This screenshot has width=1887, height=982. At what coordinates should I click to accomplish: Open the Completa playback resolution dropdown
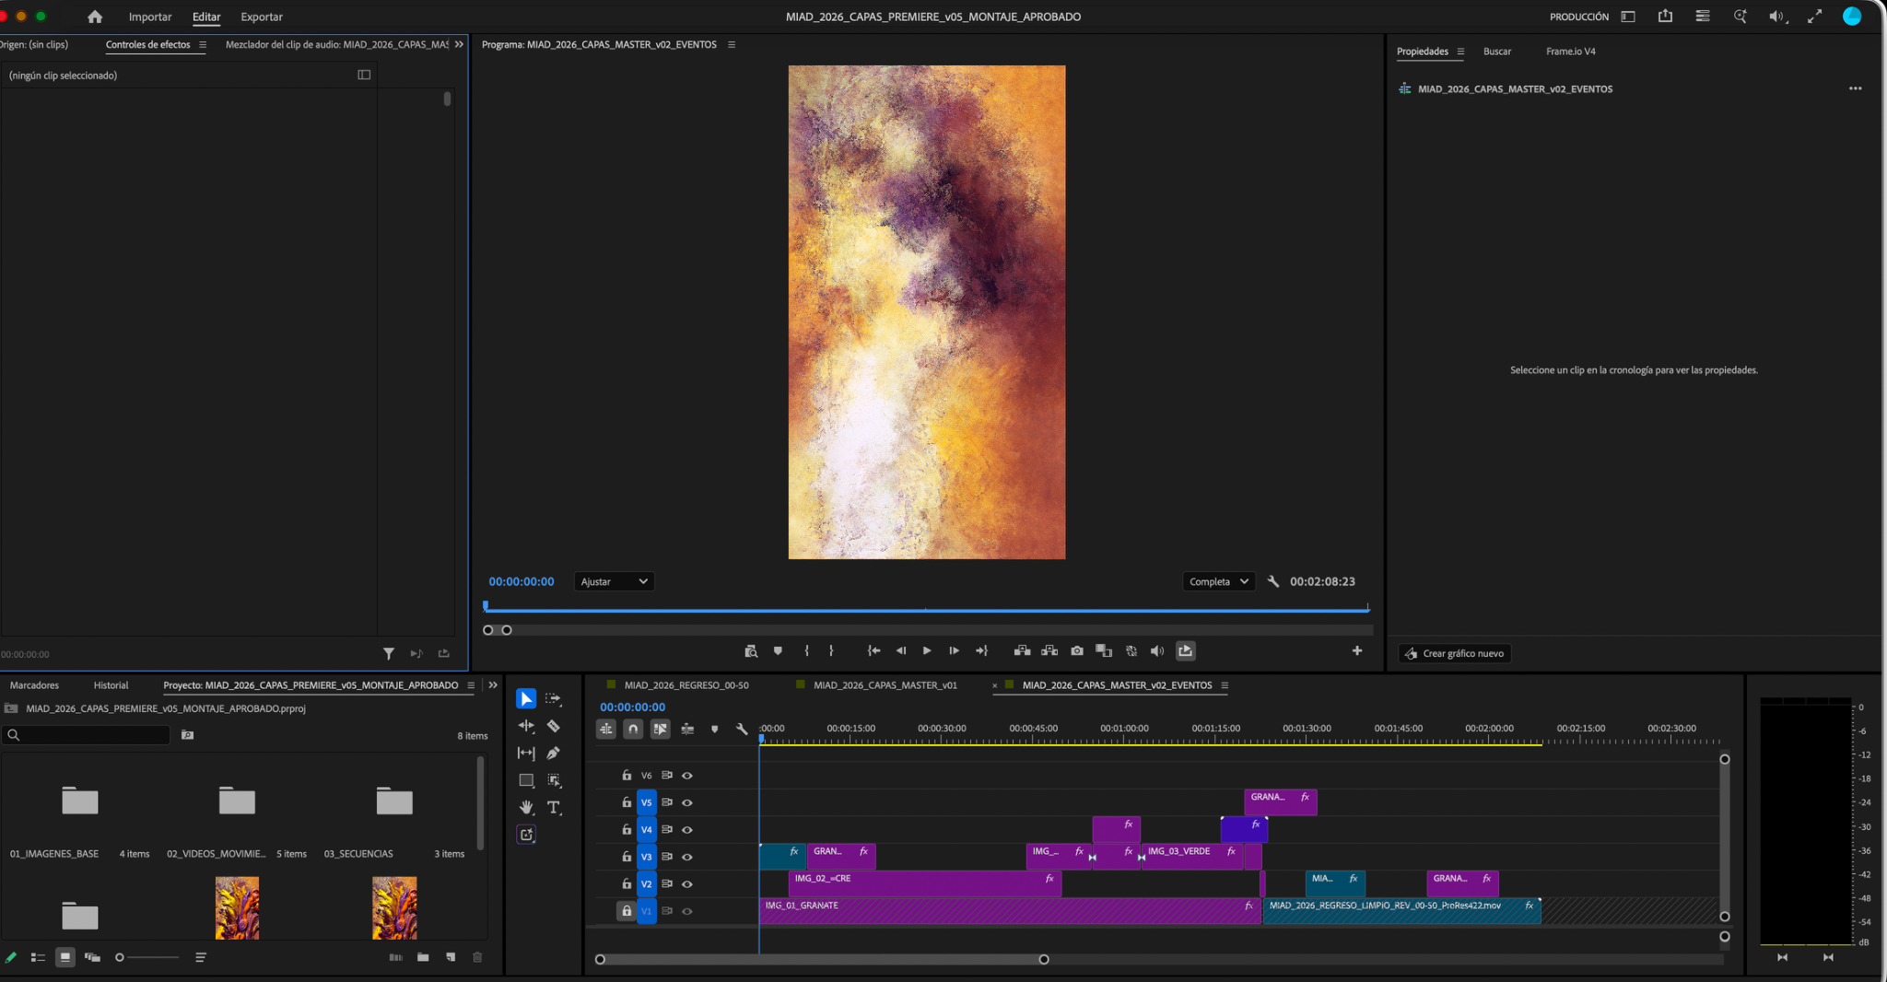(1218, 582)
